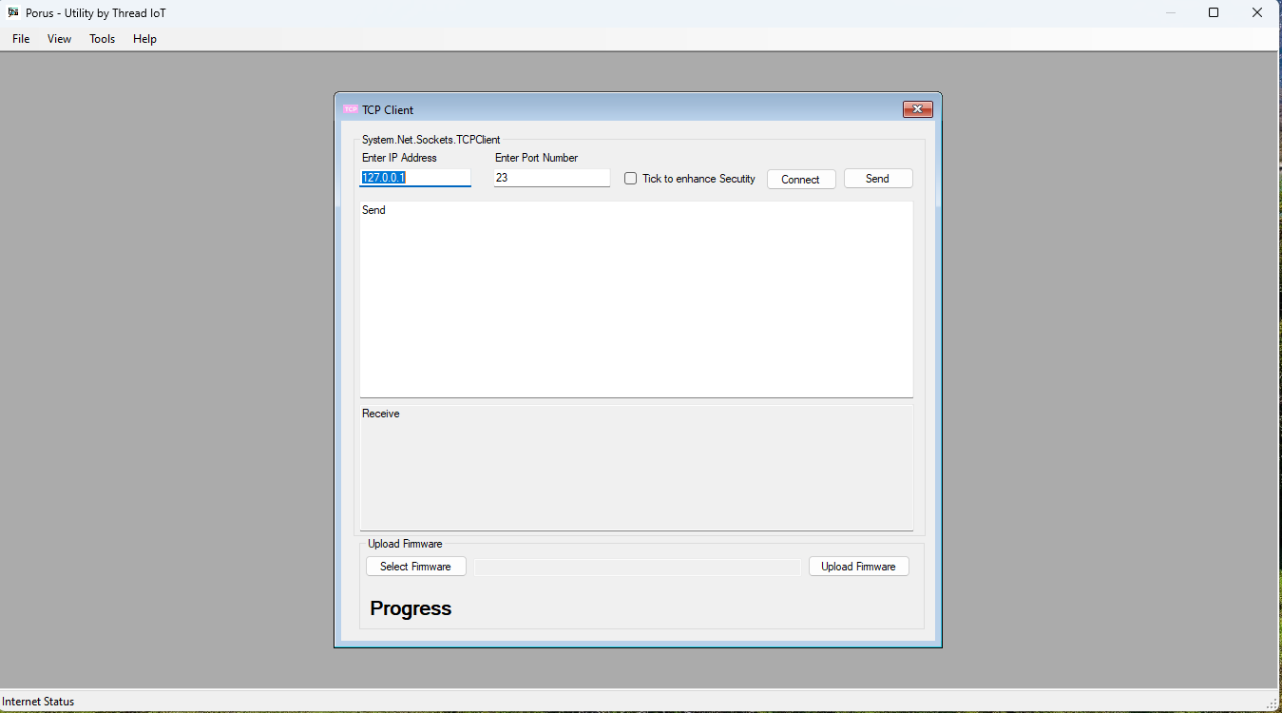Click the Select Firmware button

415,566
